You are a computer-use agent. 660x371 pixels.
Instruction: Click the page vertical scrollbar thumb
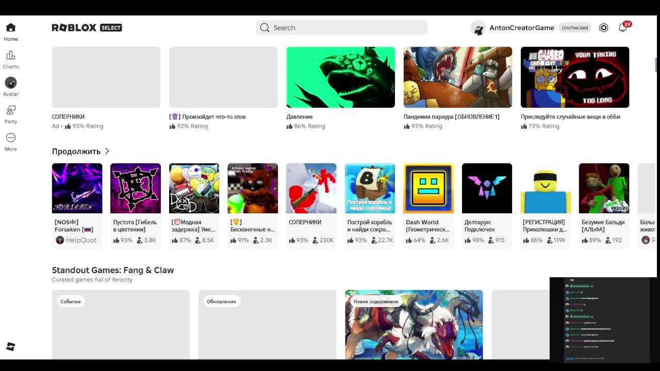click(x=656, y=66)
